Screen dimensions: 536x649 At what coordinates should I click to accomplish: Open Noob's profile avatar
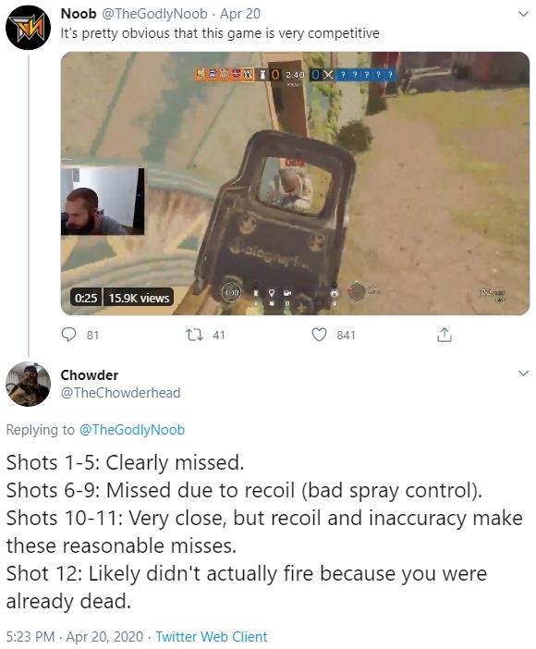point(28,28)
